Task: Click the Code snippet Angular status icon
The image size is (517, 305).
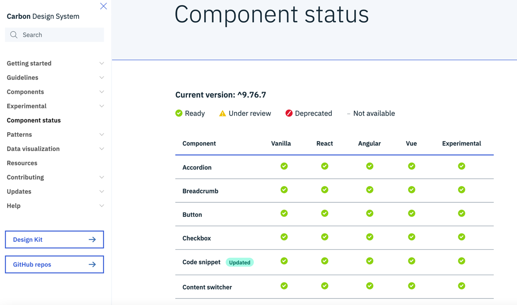Action: (369, 261)
